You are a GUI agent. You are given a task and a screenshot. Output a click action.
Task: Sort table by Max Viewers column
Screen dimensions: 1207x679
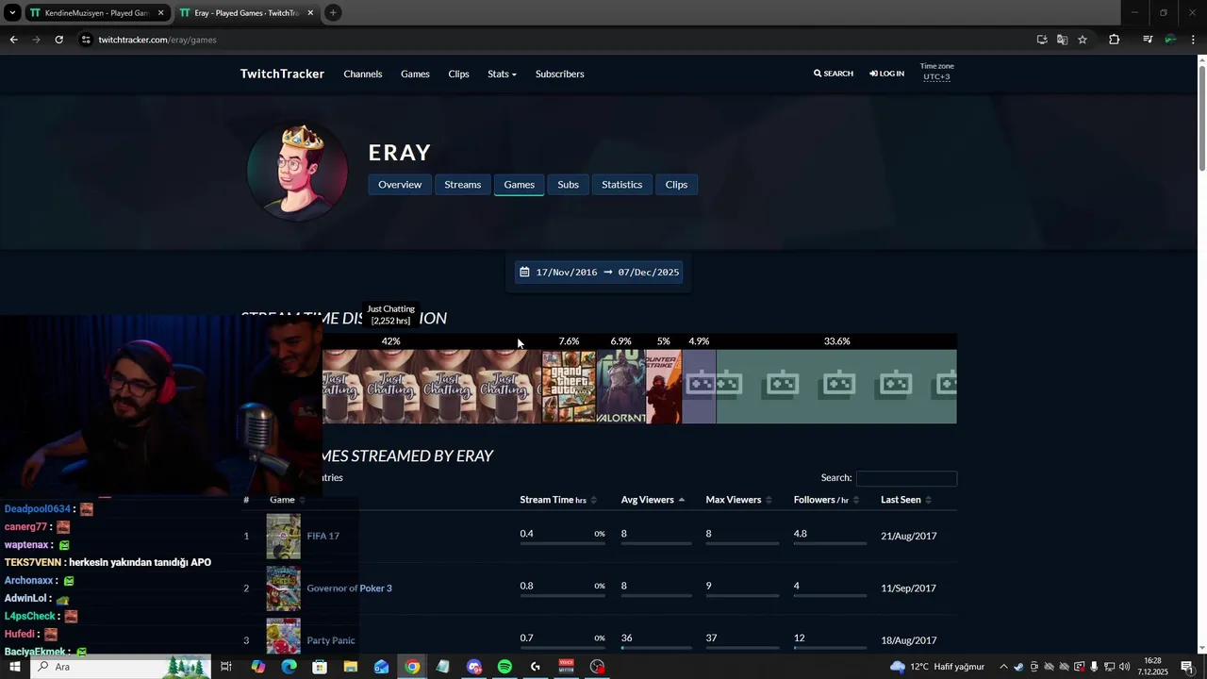point(738,500)
